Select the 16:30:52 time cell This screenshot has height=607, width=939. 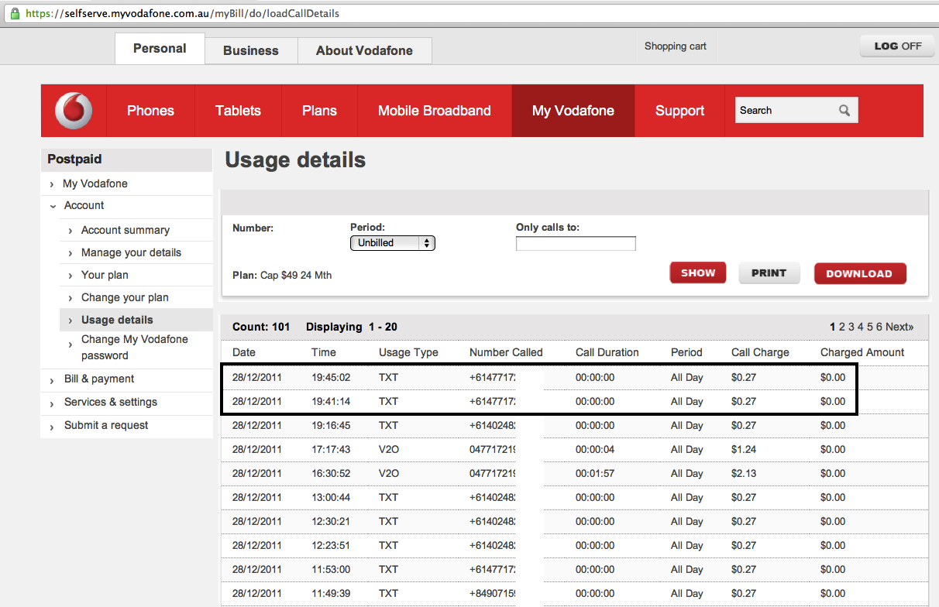point(331,474)
